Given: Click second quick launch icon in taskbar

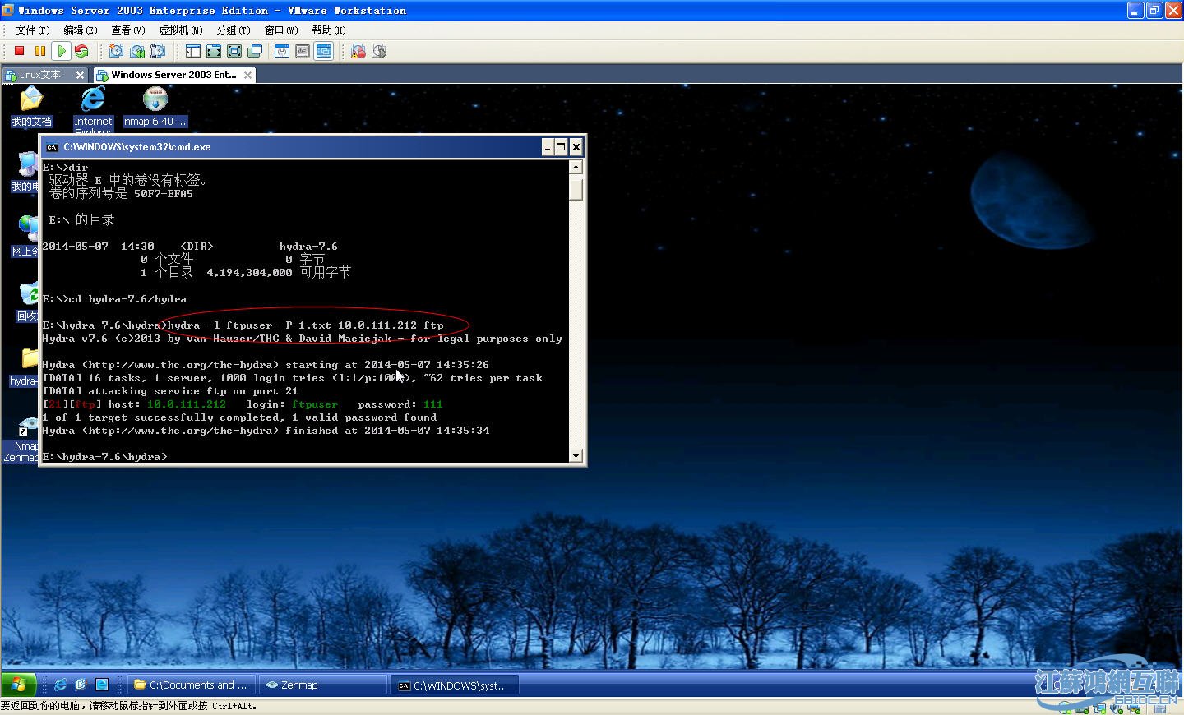Looking at the screenshot, I should click(x=81, y=685).
